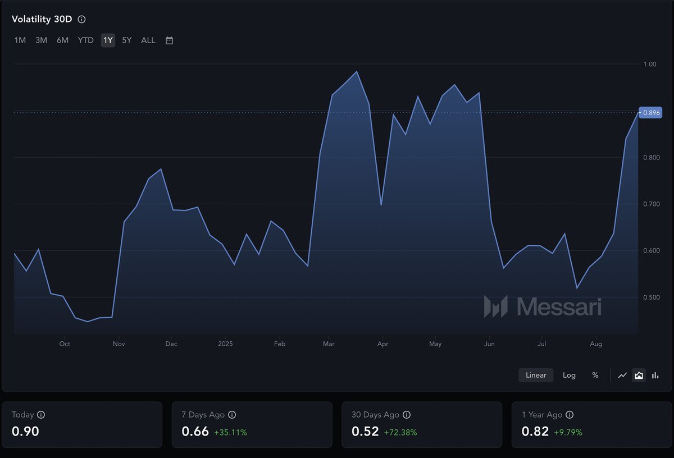Click the Today value 0.90
Screen dimensions: 674x458
click(x=25, y=432)
